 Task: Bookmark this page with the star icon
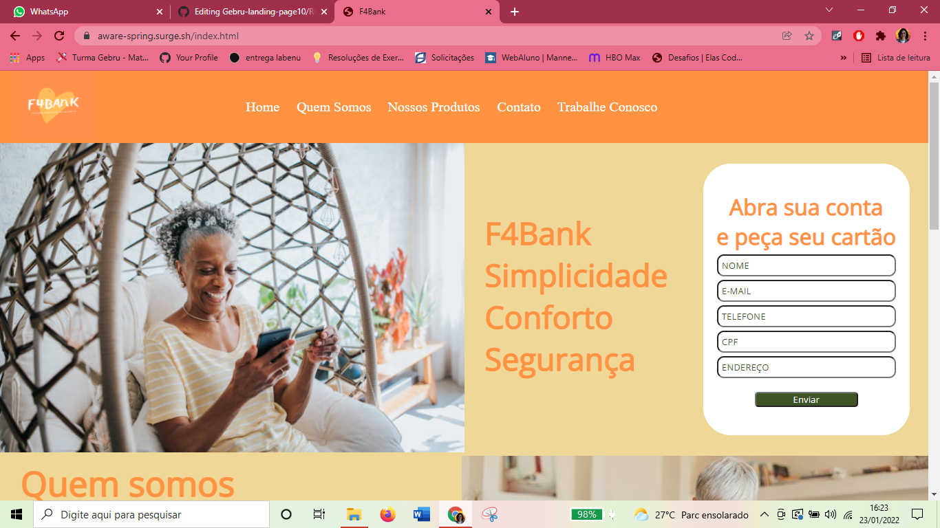[x=809, y=36]
